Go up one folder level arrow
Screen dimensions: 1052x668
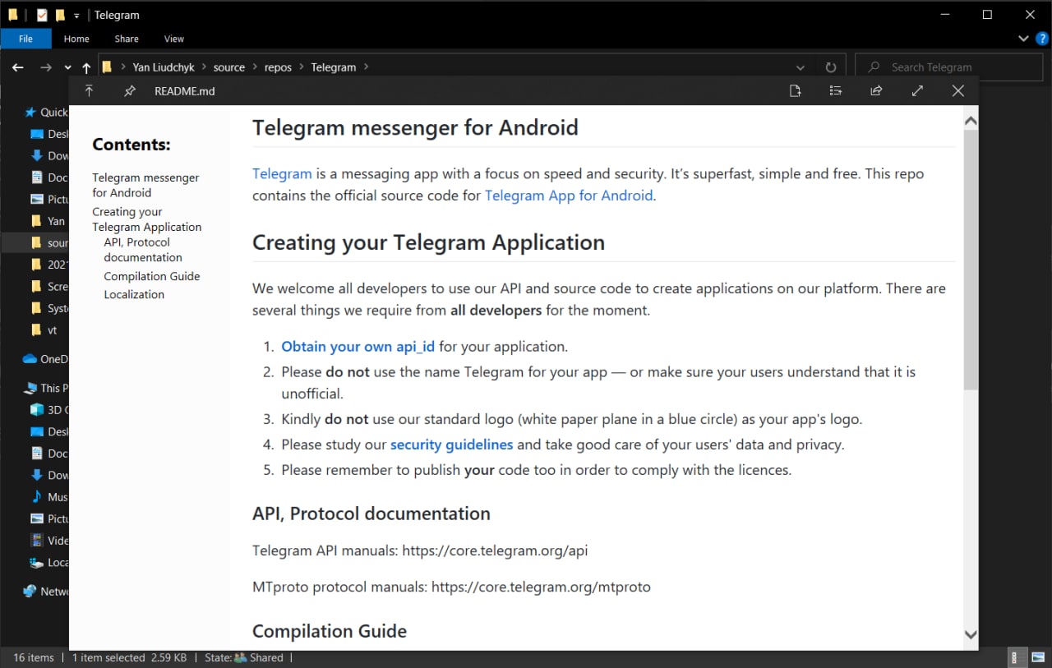86,67
